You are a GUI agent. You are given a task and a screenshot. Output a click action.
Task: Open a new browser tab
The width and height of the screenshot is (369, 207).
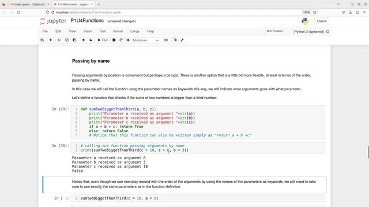coord(99,4)
